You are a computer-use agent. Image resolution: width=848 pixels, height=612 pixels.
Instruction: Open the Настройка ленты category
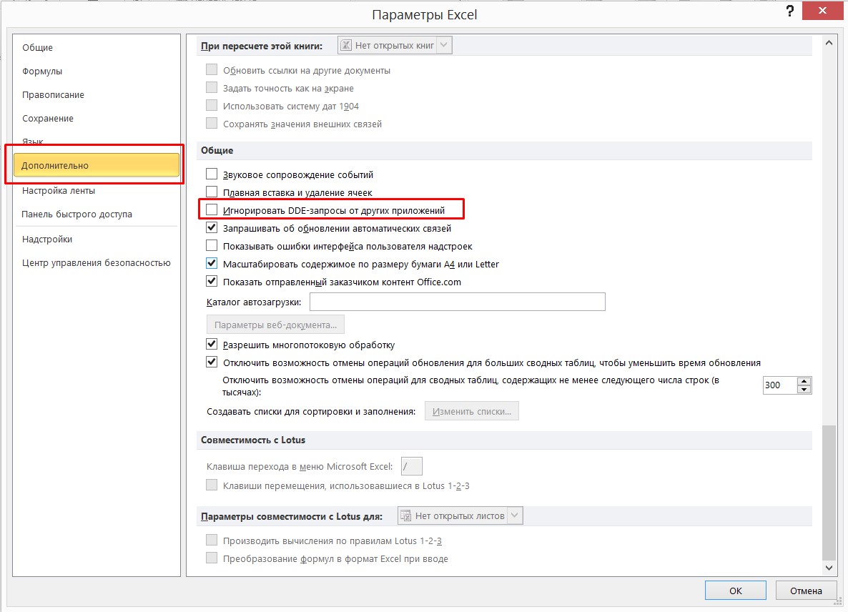tap(59, 191)
